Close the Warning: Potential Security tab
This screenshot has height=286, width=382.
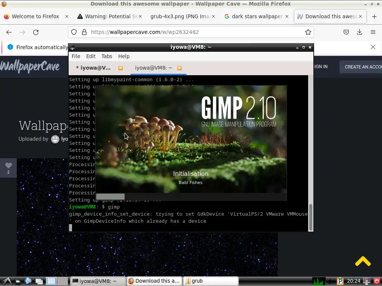(x=140, y=16)
